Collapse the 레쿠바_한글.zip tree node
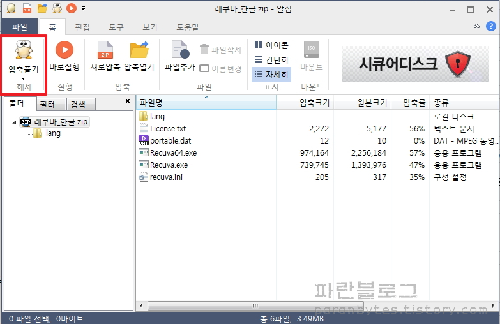Image resolution: width=500 pixels, height=324 pixels. [x=14, y=122]
